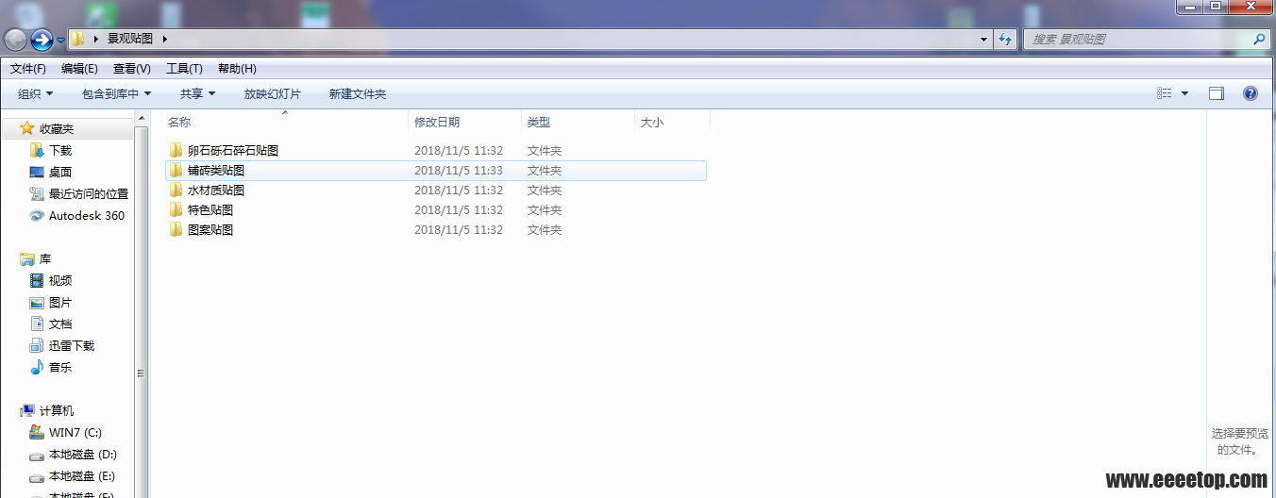Screen dimensions: 1276x498
Task: Click the 搜索 景观贴图 search field
Action: 1137,40
